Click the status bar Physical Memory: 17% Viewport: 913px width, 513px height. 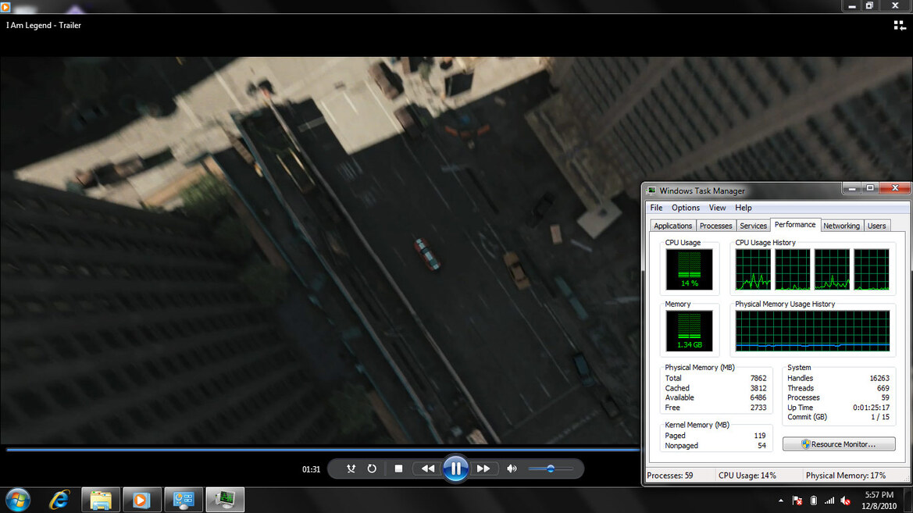click(846, 476)
